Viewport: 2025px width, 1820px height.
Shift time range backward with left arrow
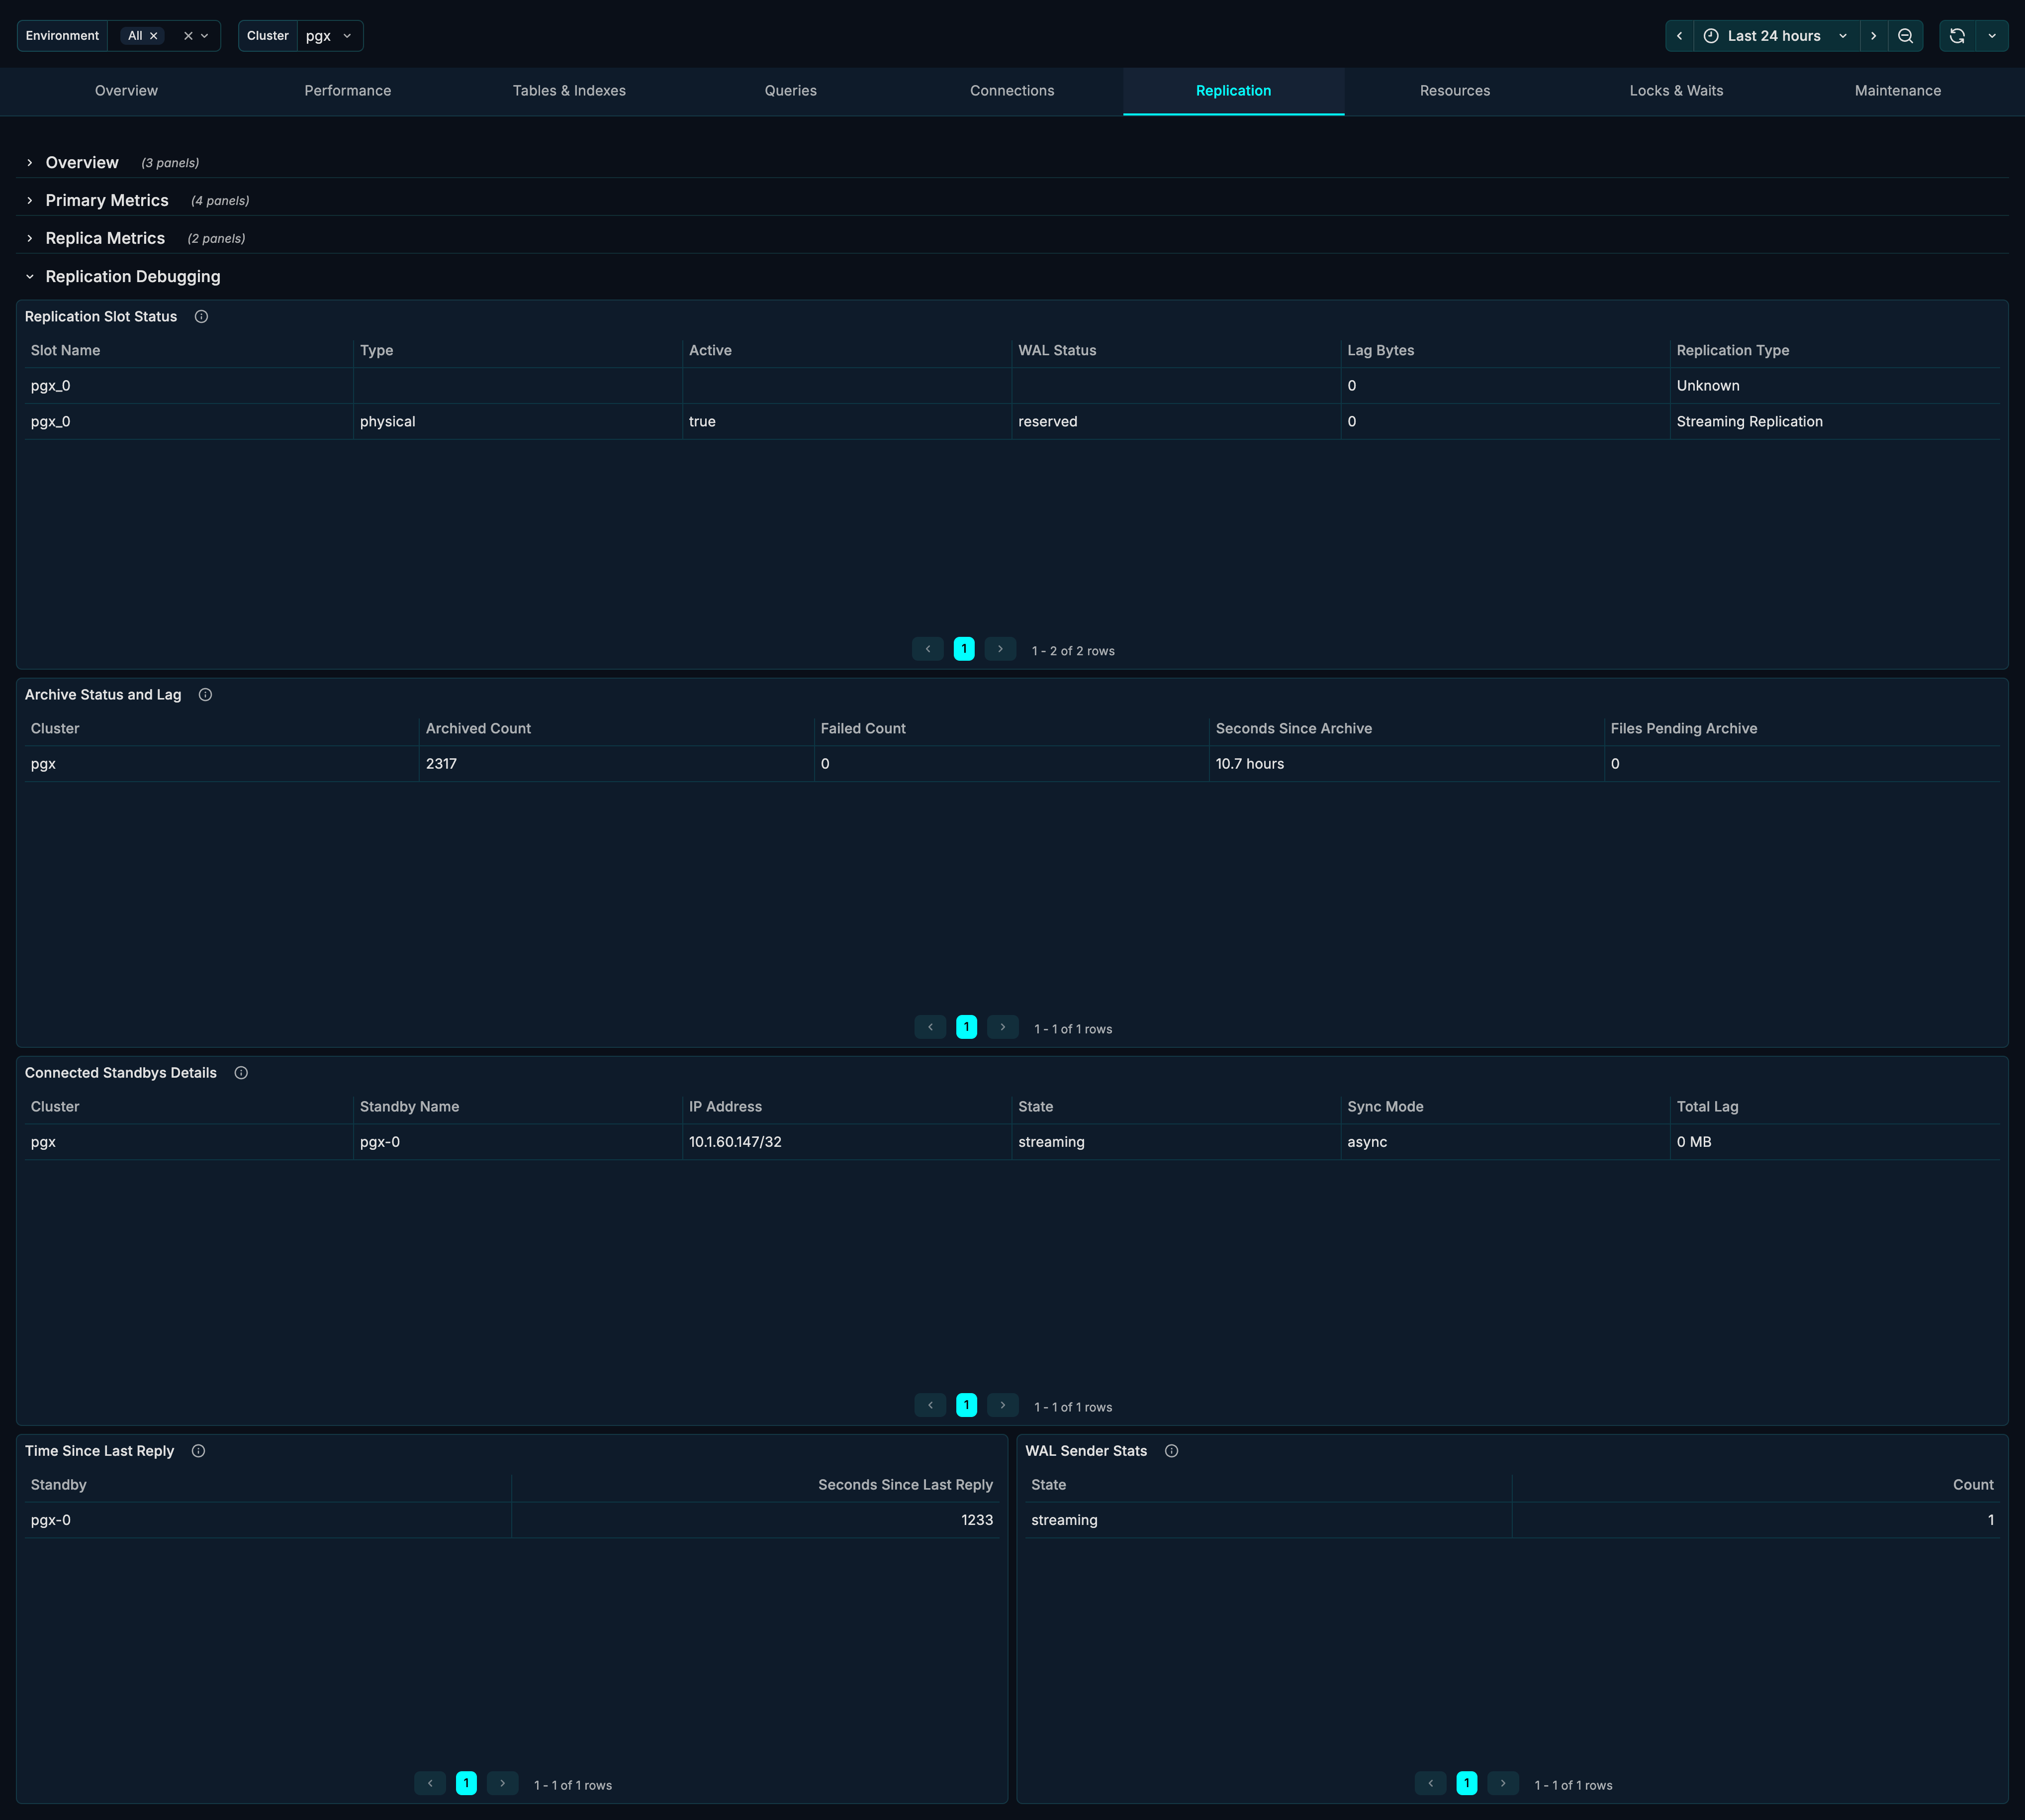click(x=1679, y=36)
